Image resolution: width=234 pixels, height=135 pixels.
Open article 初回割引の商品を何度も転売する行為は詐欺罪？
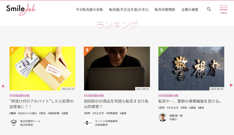point(116,104)
